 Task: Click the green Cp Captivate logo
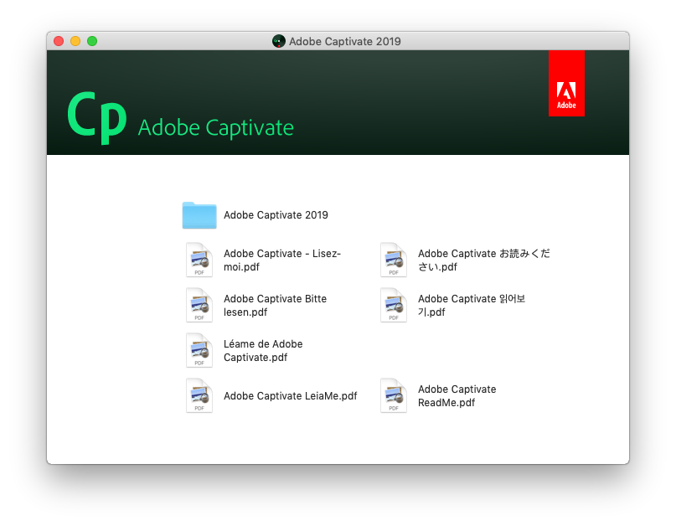point(96,117)
